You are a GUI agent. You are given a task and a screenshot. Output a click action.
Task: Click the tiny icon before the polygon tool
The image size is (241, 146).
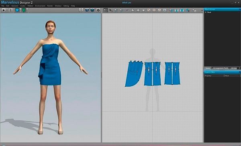[x=127, y=10]
